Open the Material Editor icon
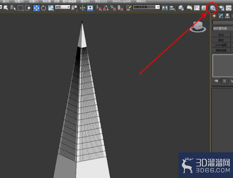The width and height of the screenshot is (233, 178). coord(213,8)
